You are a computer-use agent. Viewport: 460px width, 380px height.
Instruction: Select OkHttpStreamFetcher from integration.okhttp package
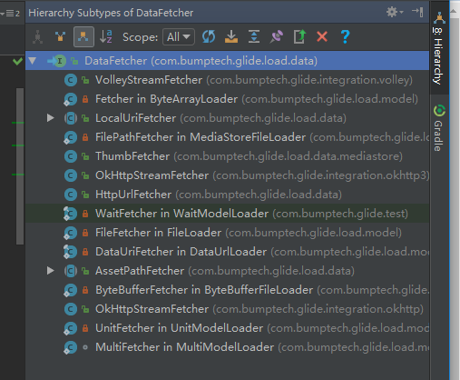coord(227,309)
